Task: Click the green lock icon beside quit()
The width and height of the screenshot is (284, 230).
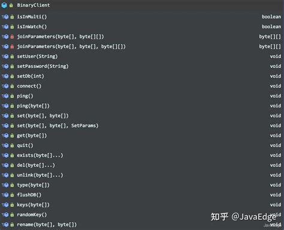Action: [12, 145]
